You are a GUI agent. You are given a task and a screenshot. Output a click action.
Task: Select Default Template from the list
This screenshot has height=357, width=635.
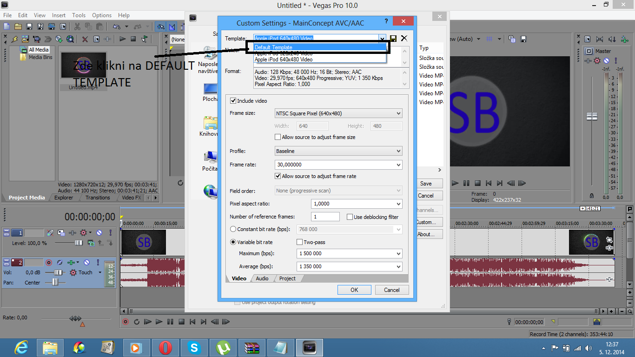320,47
